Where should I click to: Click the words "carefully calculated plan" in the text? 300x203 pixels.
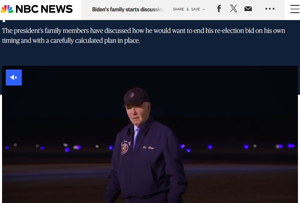pos(89,41)
